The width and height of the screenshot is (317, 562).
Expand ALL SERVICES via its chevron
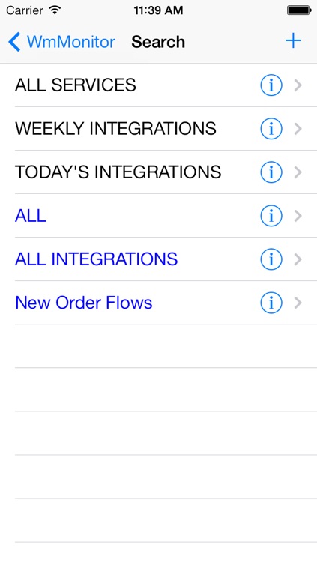(x=298, y=85)
